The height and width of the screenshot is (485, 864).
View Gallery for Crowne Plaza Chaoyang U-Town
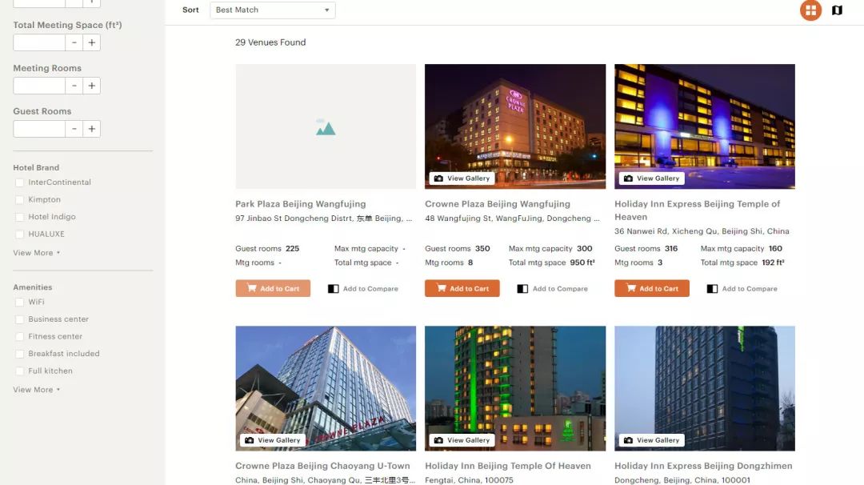(273, 440)
